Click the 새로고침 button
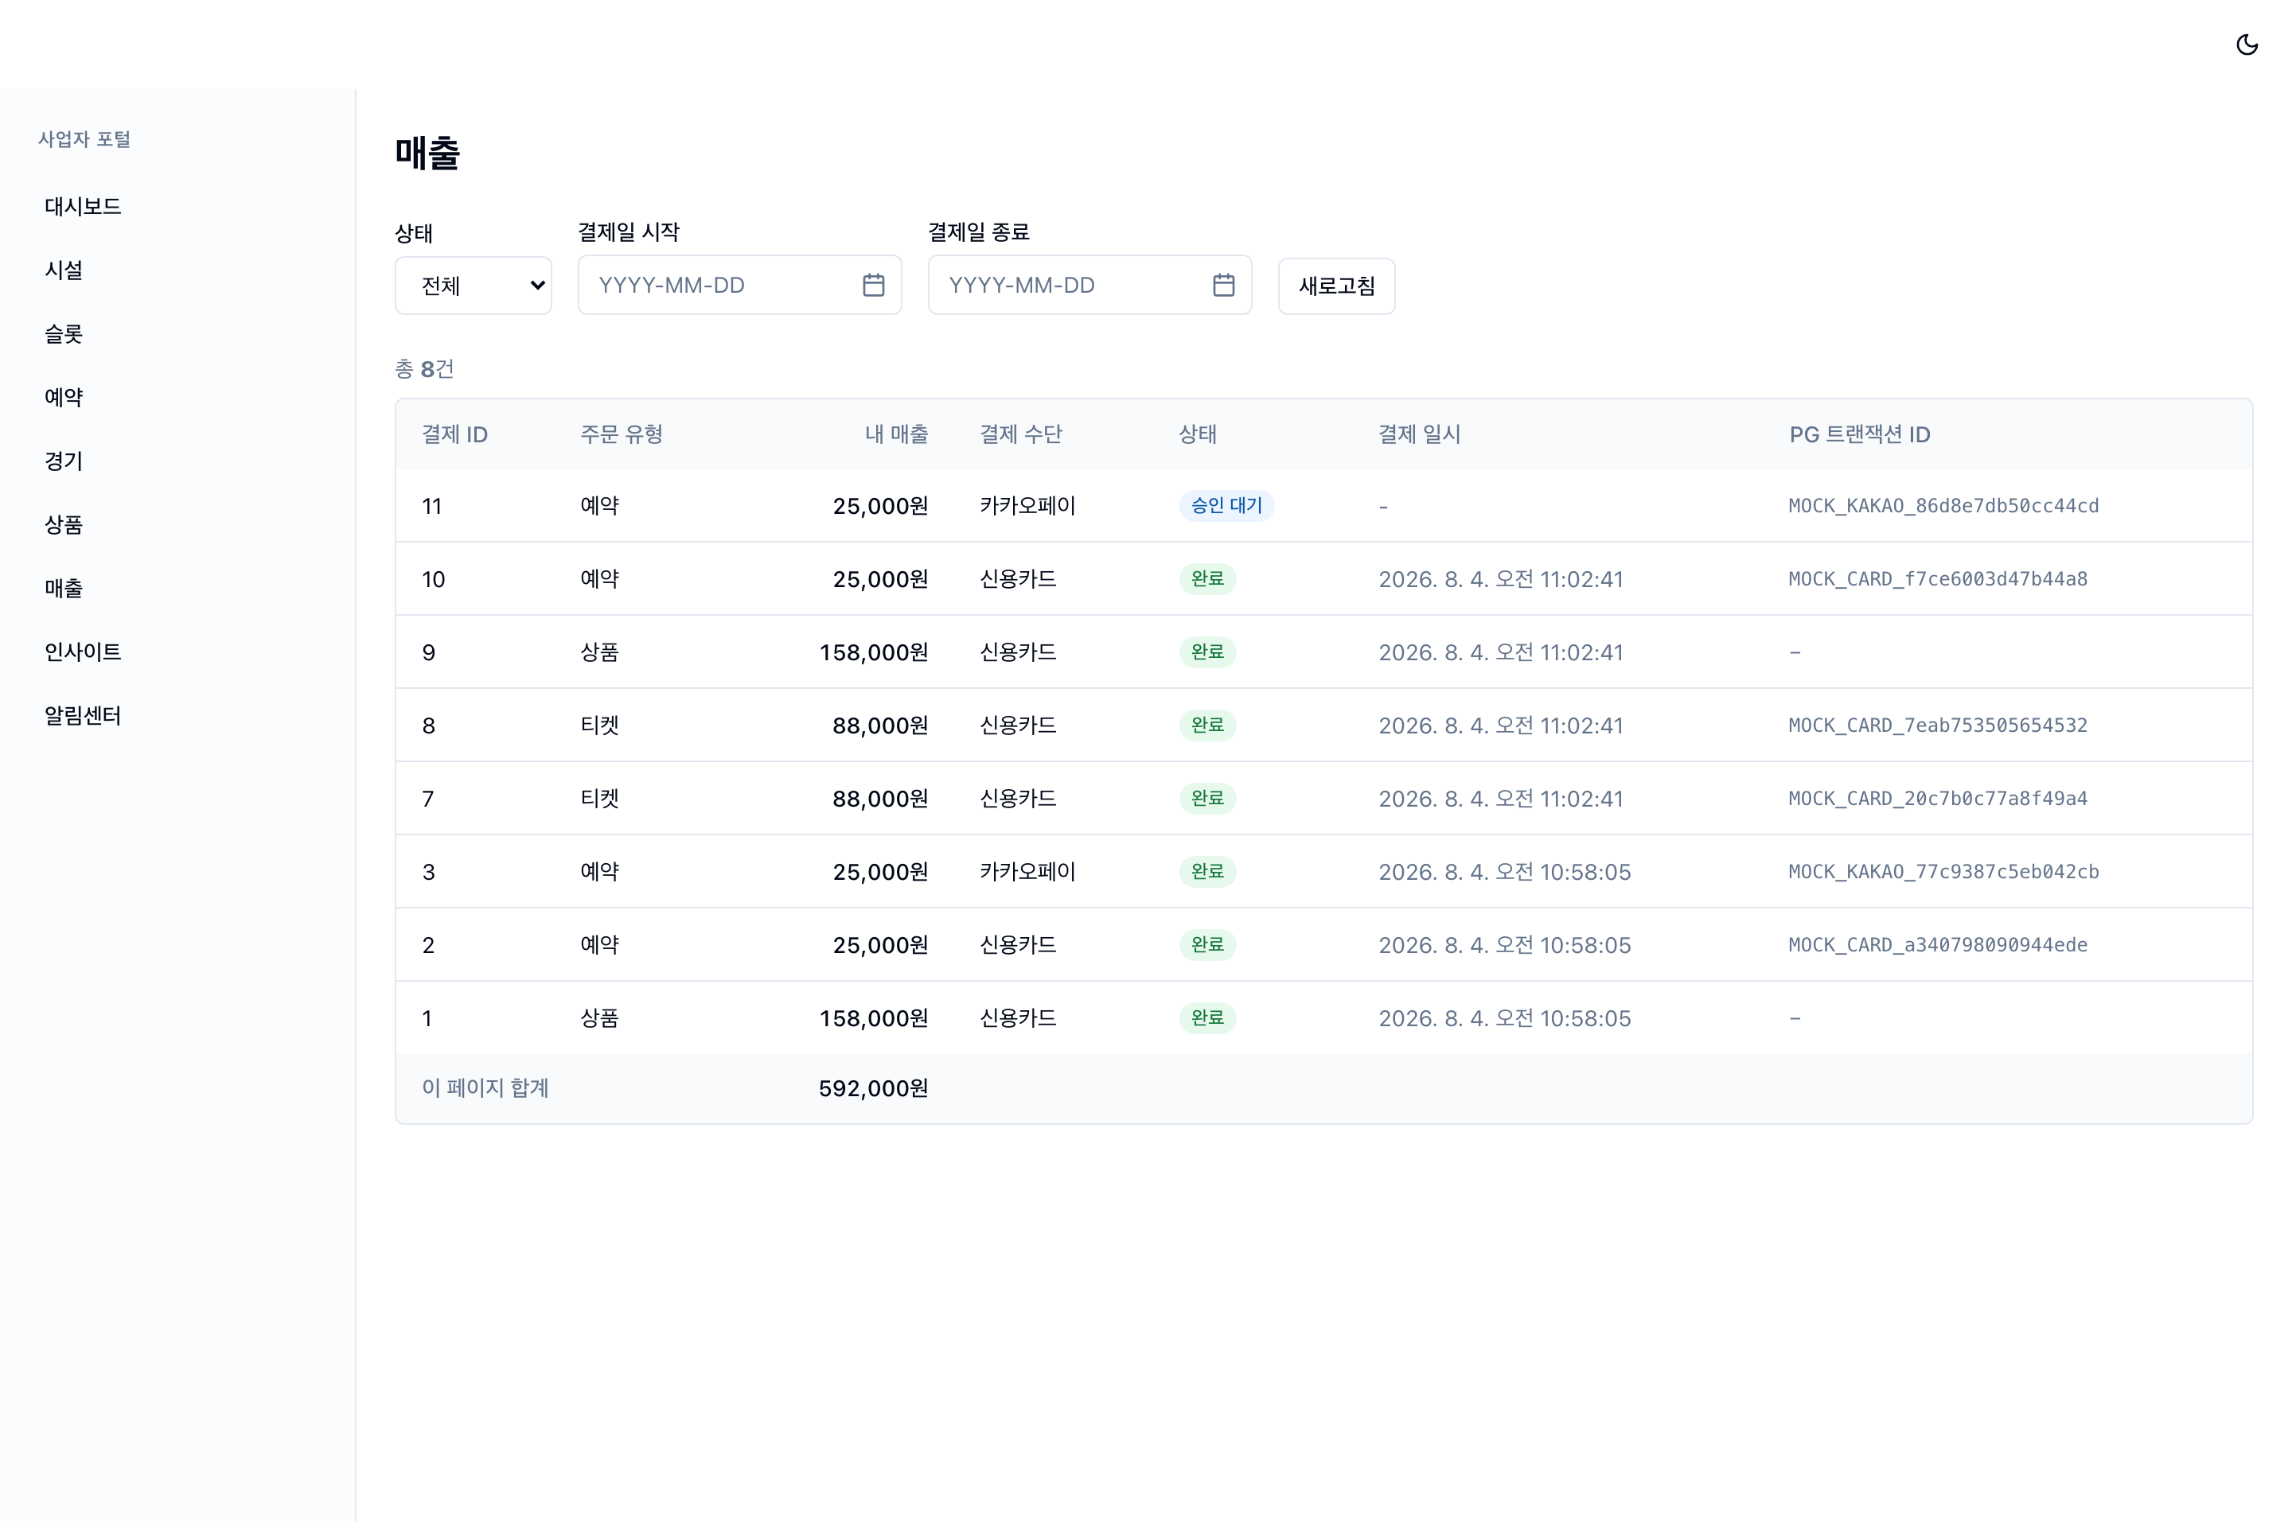 tap(1336, 286)
